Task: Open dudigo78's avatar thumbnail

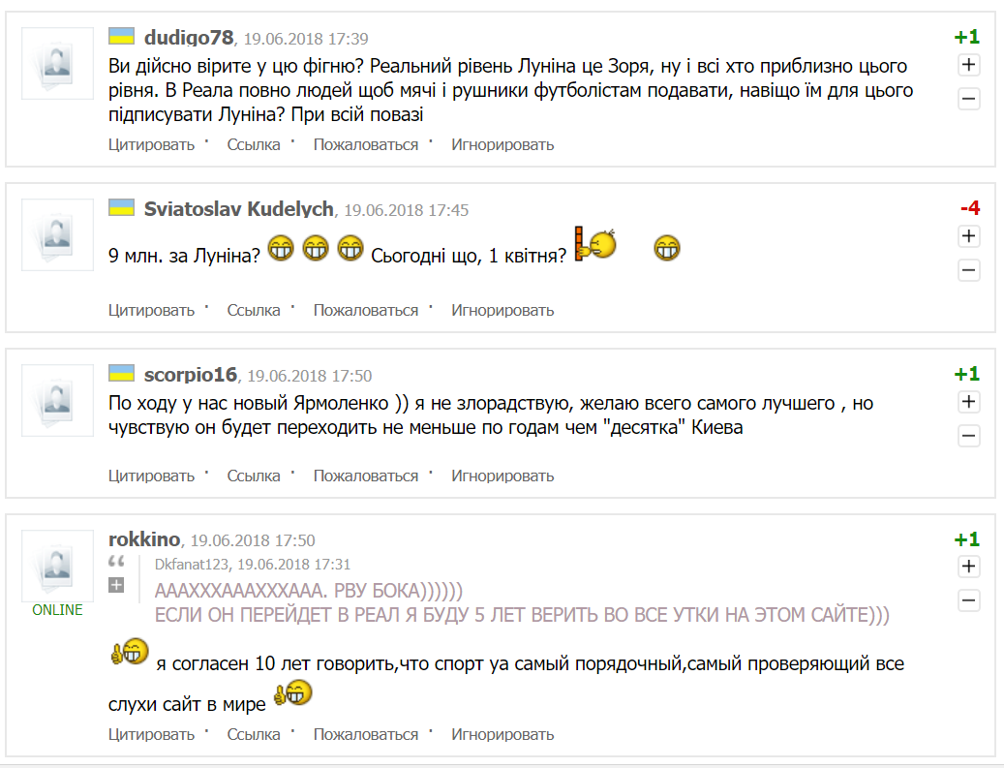Action: click(x=58, y=63)
